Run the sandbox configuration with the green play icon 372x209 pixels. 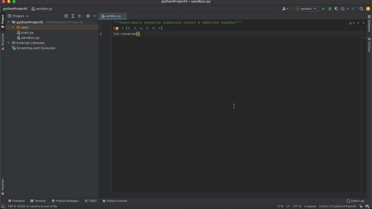click(x=323, y=9)
